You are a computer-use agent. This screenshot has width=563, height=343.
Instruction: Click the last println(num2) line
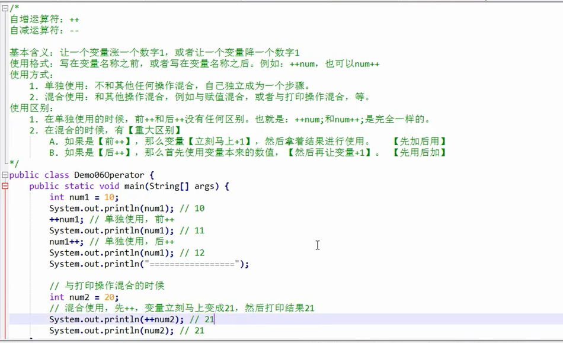(x=127, y=331)
